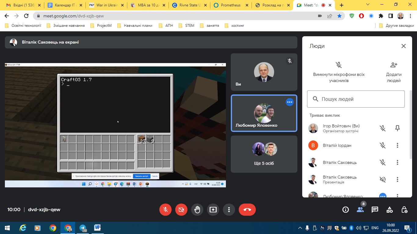
Task: Open the chat with everyone
Action: coord(375,210)
